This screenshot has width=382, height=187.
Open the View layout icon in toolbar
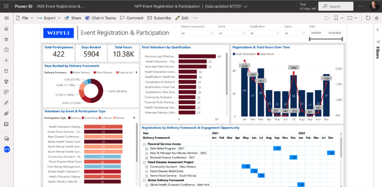pos(350,18)
